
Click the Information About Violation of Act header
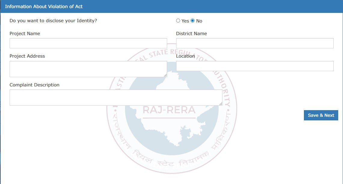tap(44, 6)
